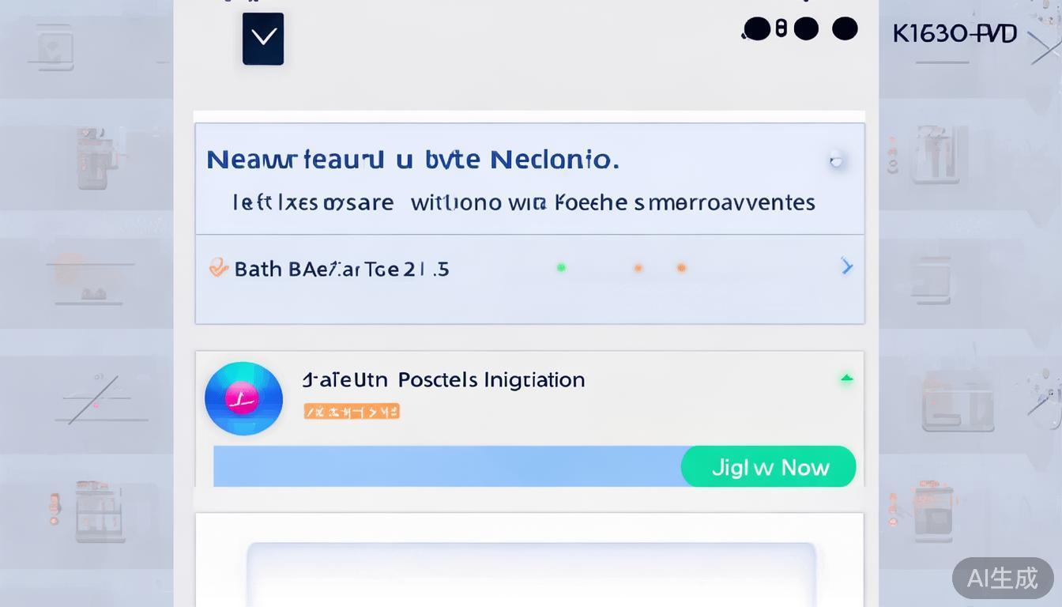Click the round blue and pink app icon
1062x607 pixels.
click(243, 399)
